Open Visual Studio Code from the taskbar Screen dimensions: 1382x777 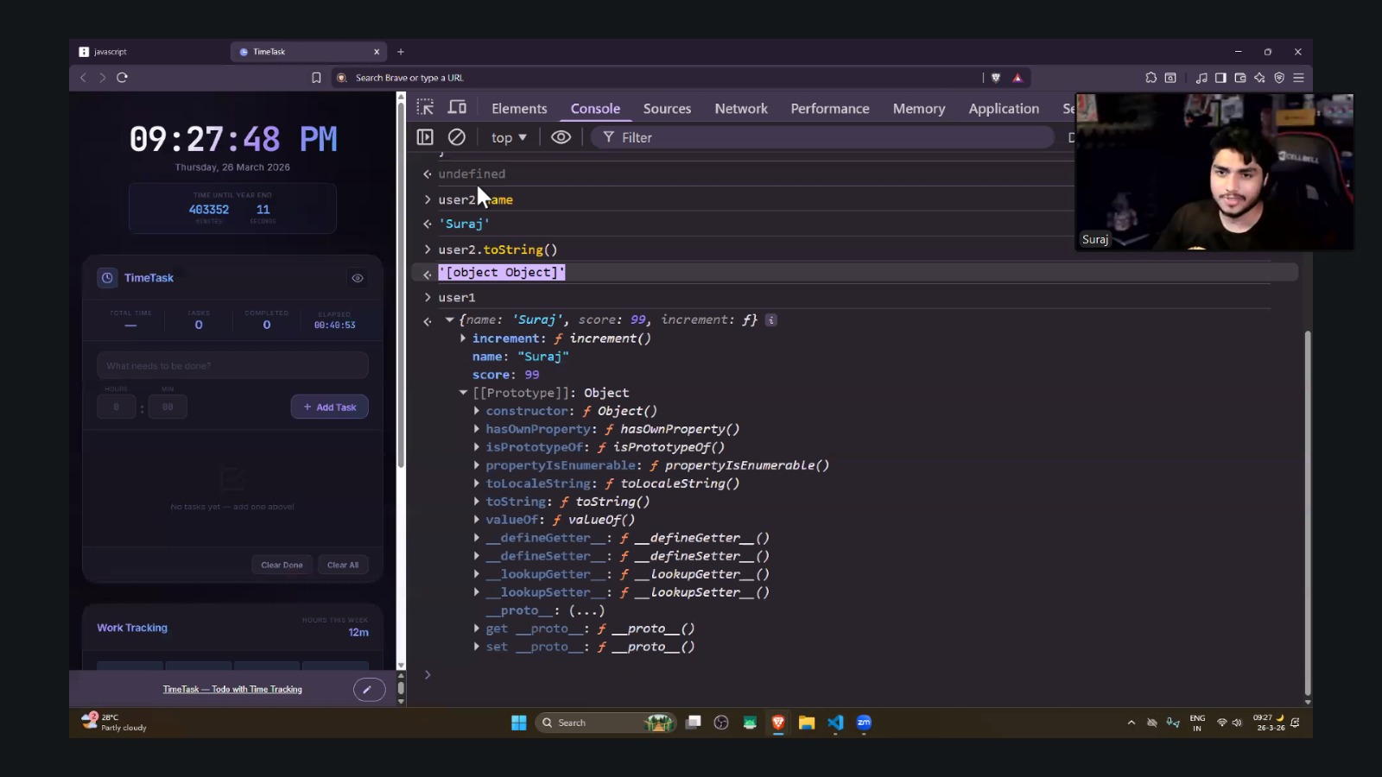tap(835, 723)
